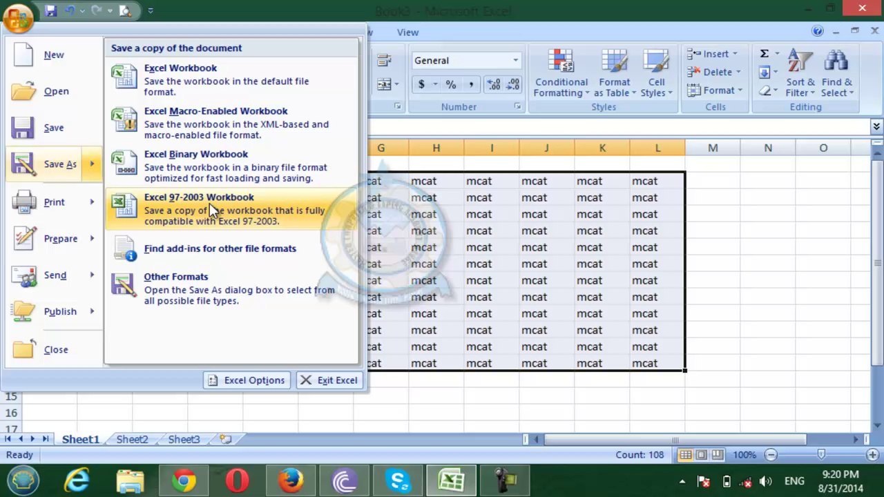Click the Redo arrow in Quick Access Toolbar
This screenshot has height=497, width=884.
click(97, 10)
